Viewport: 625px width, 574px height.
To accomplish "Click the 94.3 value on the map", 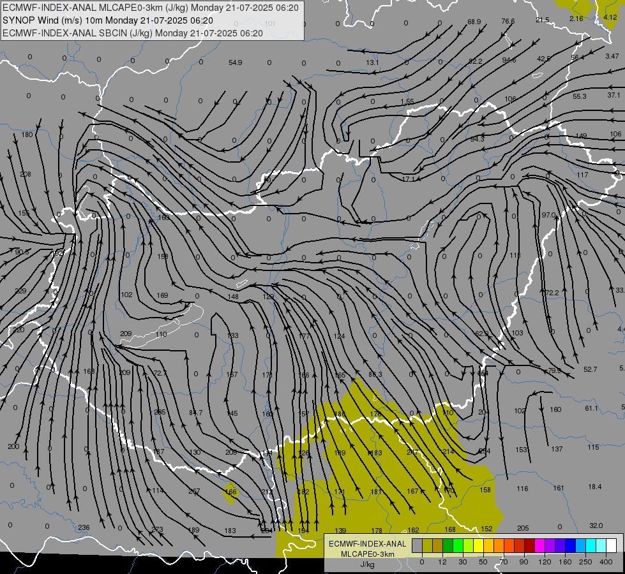I will pos(477,139).
